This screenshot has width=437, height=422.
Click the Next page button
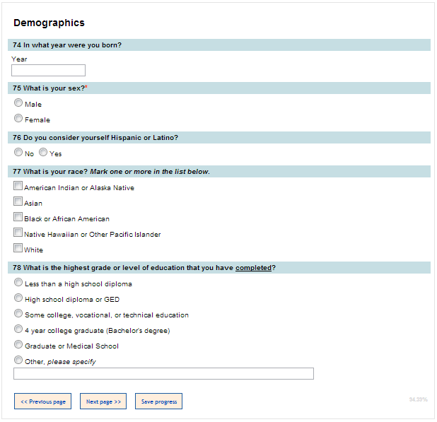(103, 402)
